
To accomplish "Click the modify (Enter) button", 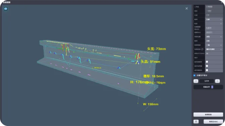I will click(213, 122).
